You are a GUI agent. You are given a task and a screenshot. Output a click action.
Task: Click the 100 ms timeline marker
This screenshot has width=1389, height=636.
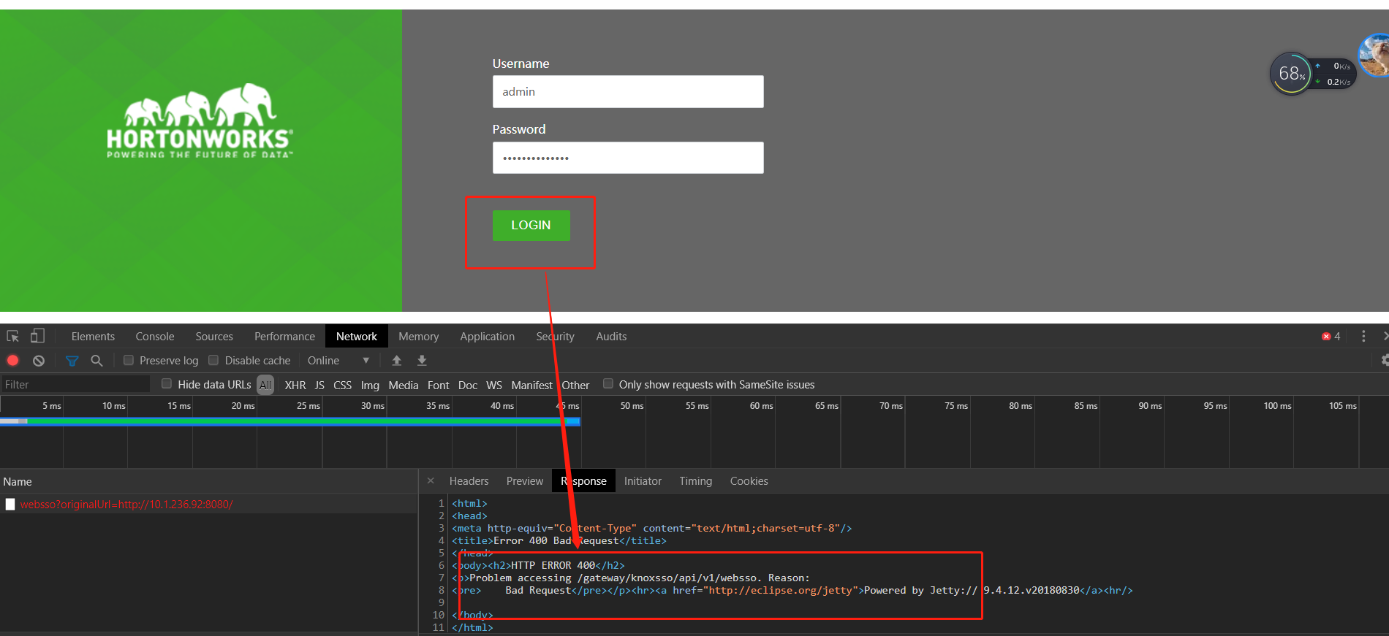(1277, 405)
